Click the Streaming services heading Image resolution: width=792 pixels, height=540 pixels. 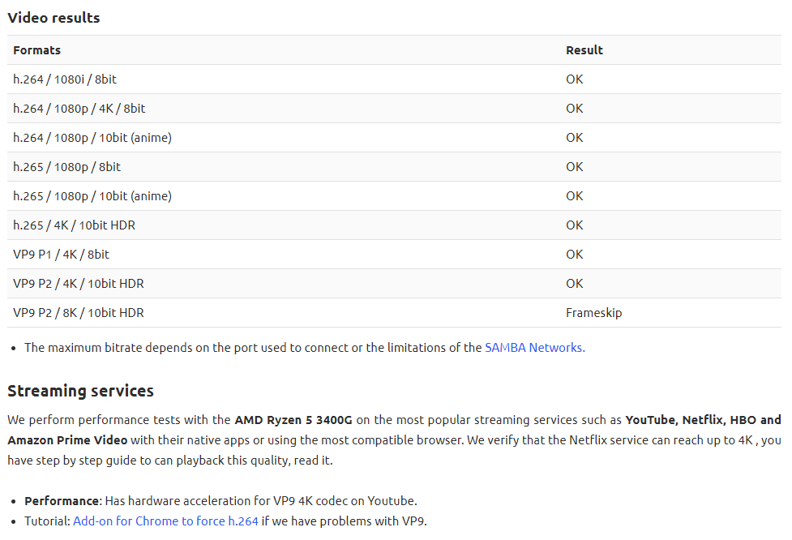point(81,391)
